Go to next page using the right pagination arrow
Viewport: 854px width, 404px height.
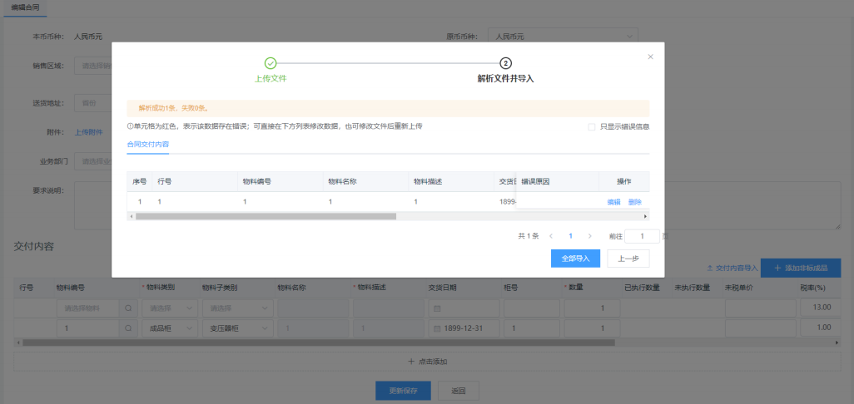point(590,236)
